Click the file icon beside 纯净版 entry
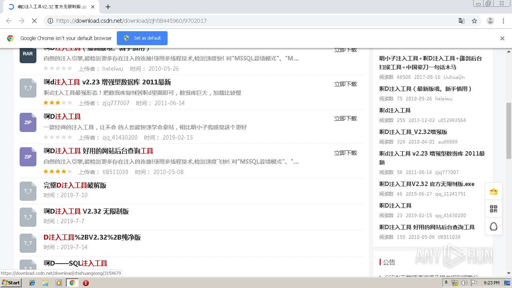512x288 pixels. click(28, 243)
